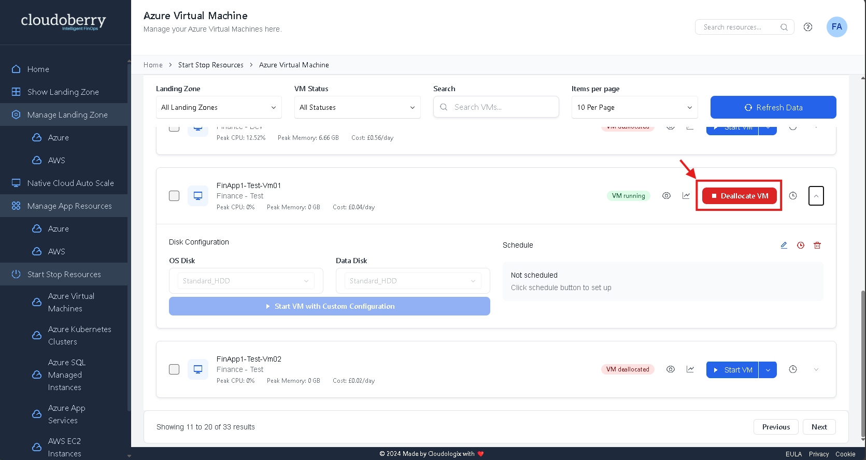Click the page vertical scrollbar
The width and height of the screenshot is (866, 460).
point(863,363)
